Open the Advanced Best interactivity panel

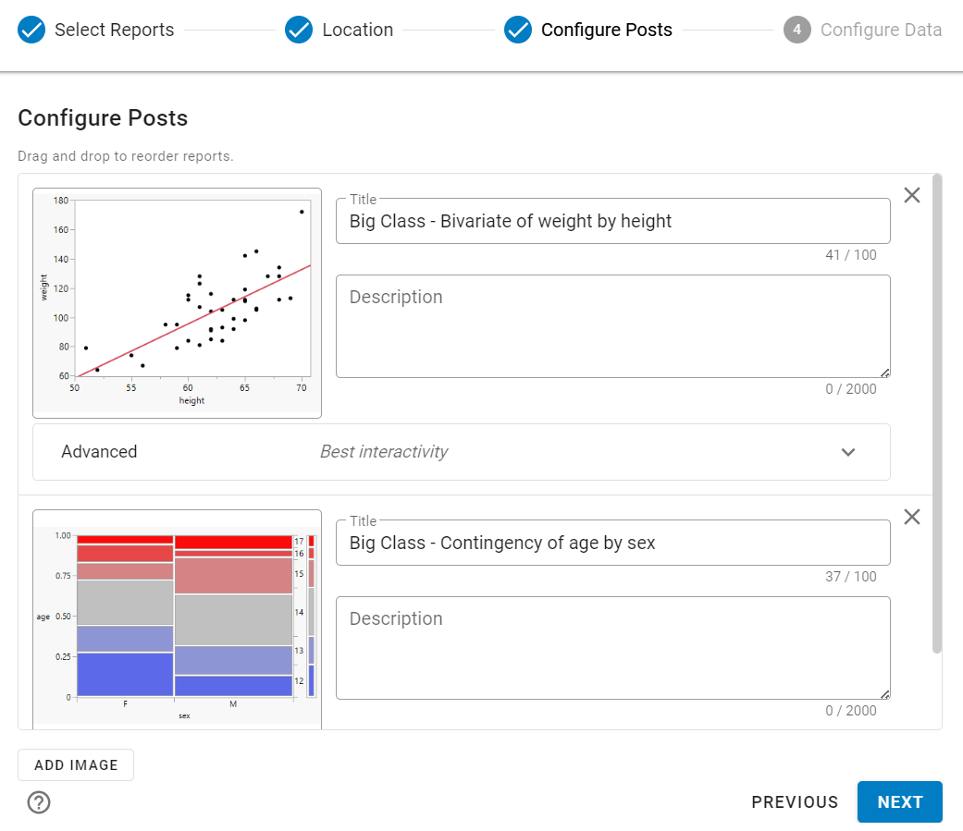(461, 452)
